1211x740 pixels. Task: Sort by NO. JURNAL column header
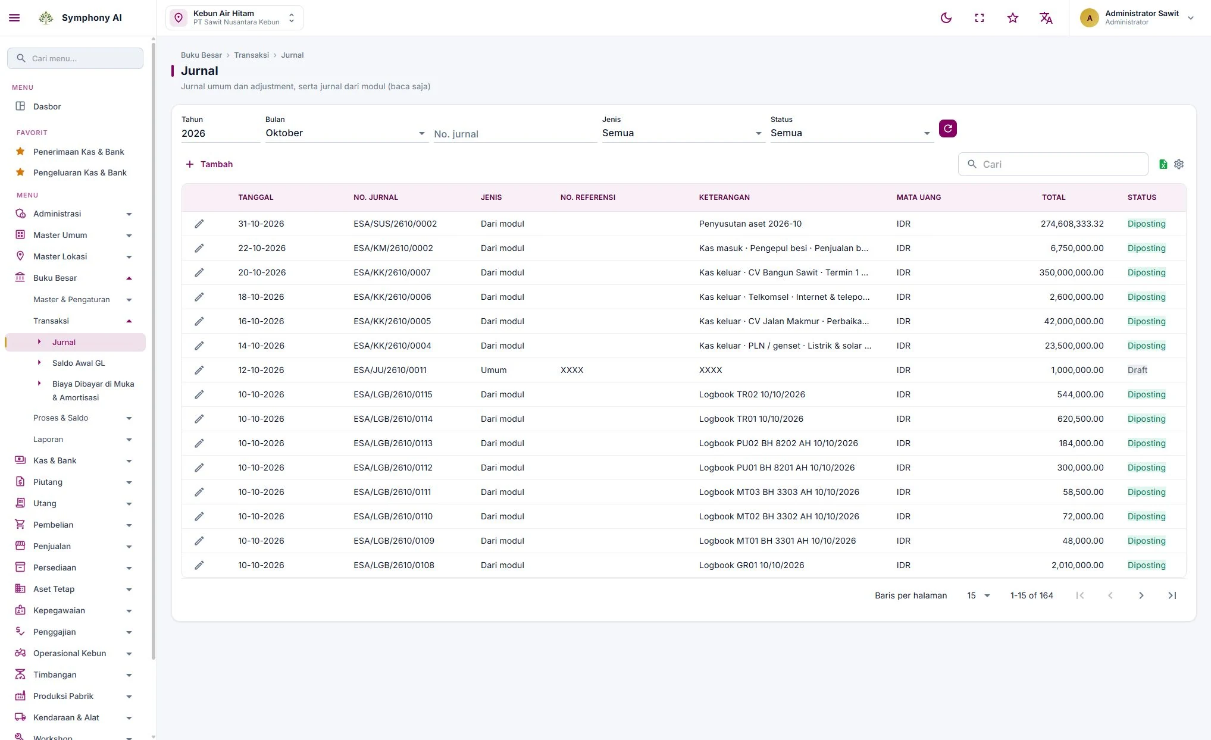coord(375,197)
